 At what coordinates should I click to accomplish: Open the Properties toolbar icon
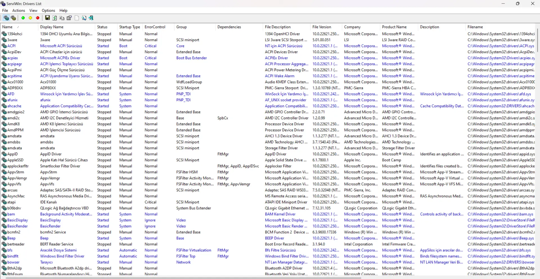[x=69, y=18]
